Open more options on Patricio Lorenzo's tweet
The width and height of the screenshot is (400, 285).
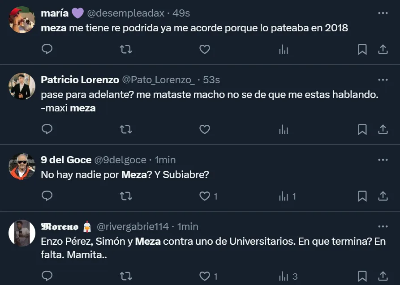tap(383, 80)
